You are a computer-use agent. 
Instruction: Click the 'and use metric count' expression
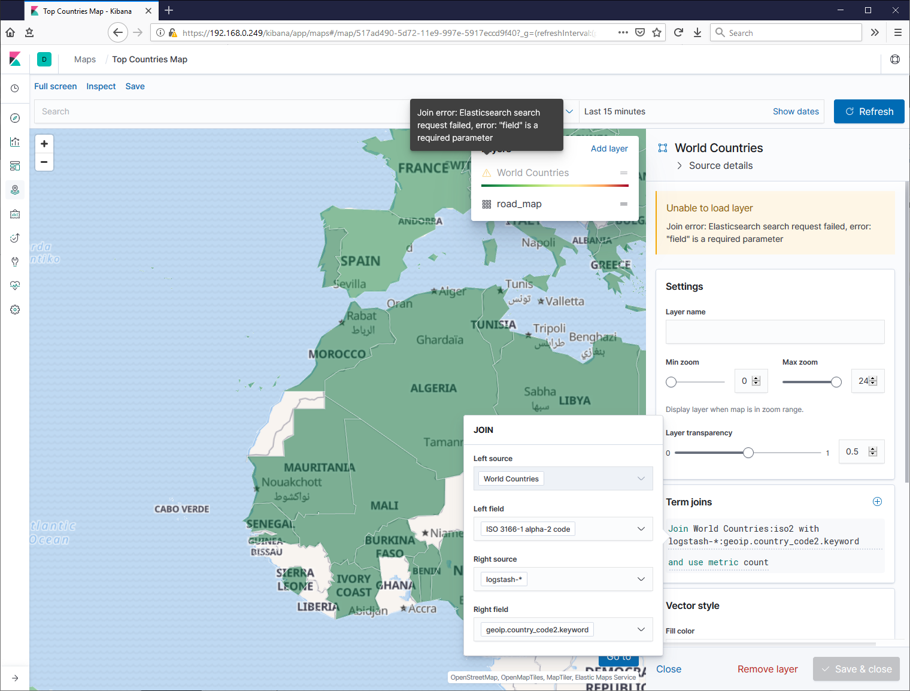click(x=718, y=562)
